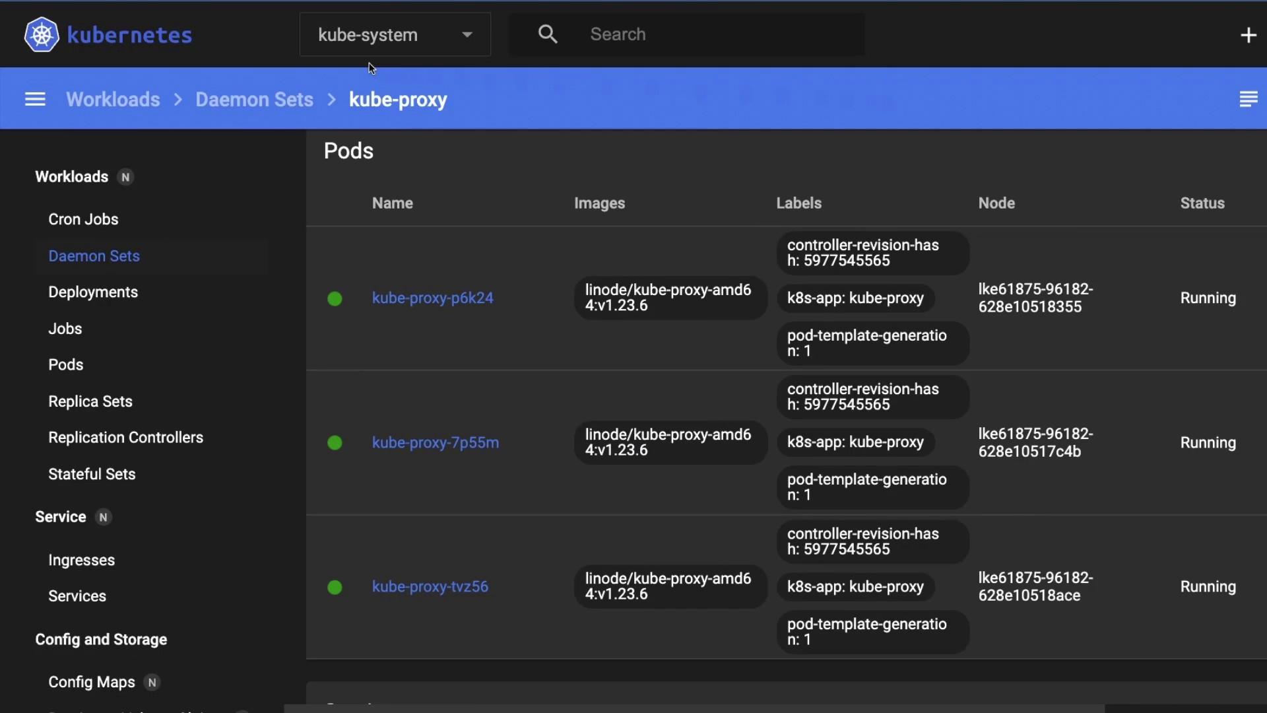1267x713 pixels.
Task: Go to Daemon Sets breadcrumb
Action: coord(254,100)
